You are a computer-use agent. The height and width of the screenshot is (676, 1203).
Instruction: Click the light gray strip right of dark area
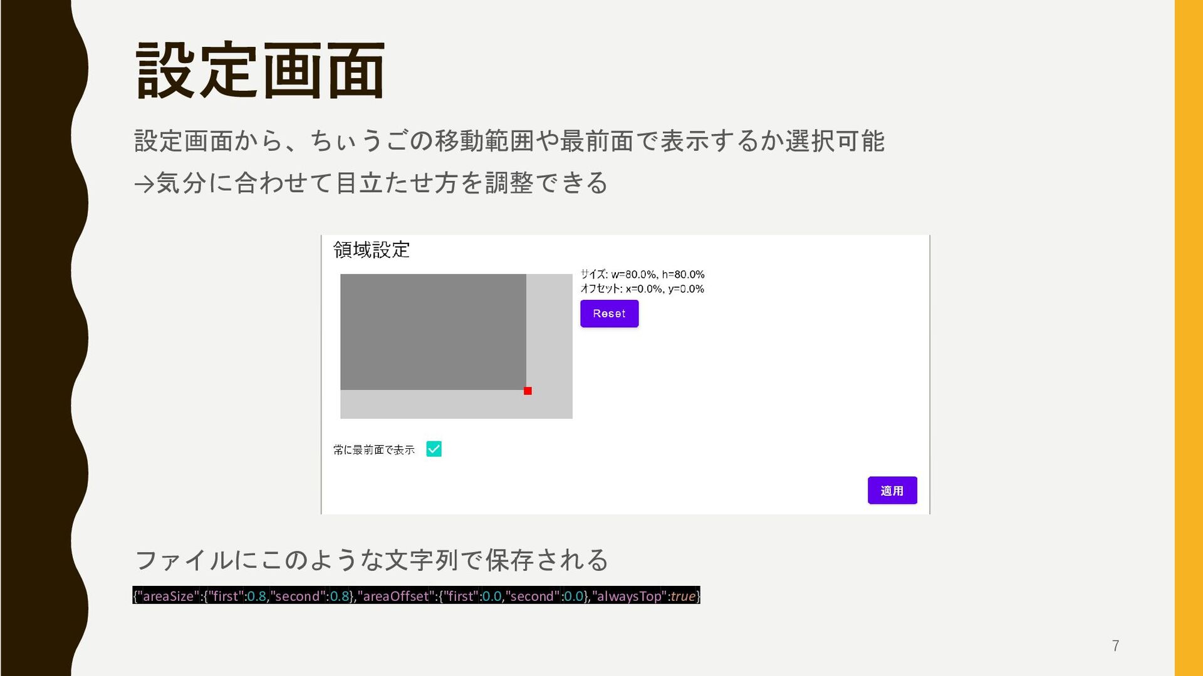(549, 332)
